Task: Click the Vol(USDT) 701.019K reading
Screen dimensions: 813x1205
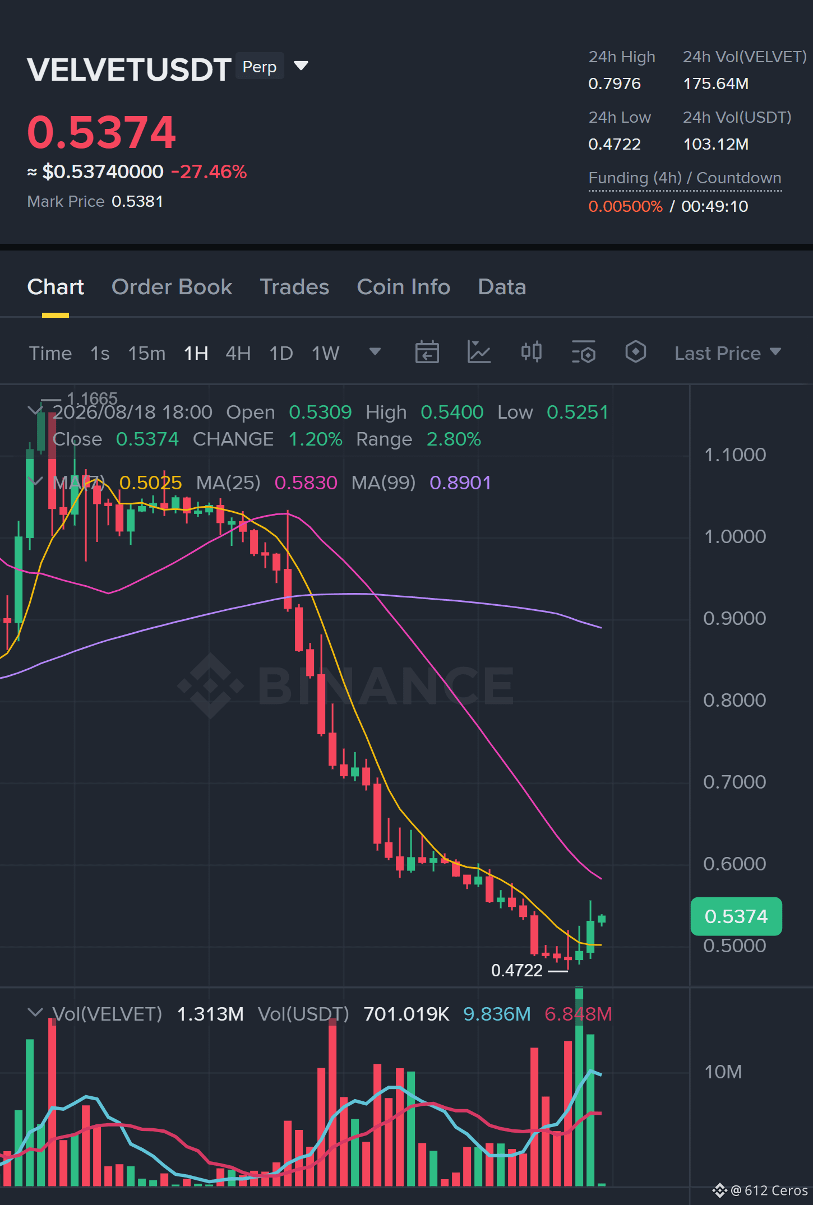Action: click(406, 1014)
